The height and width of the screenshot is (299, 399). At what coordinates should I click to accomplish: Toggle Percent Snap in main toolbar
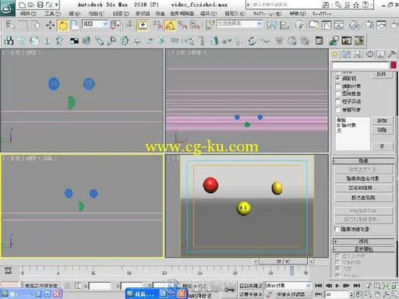182,25
